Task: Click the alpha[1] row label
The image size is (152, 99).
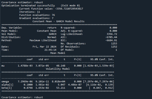Action: 7,85
